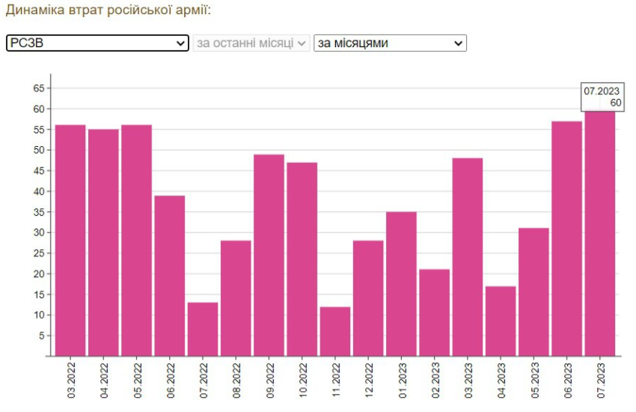Click the 03.2023 bar
Screen dimensions: 636x412
[468, 258]
